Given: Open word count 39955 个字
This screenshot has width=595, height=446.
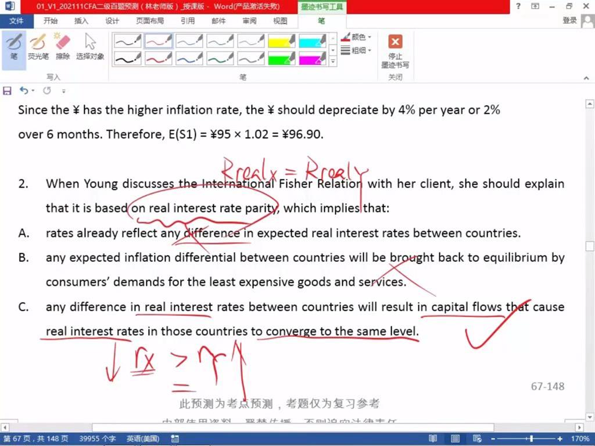Looking at the screenshot, I should point(98,439).
